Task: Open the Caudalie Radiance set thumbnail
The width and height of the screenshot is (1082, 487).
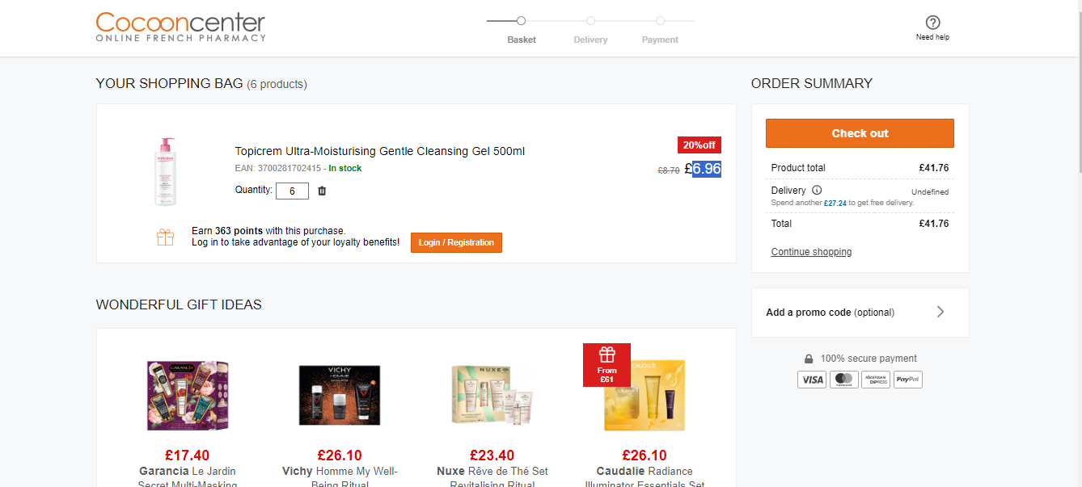Action: tap(645, 395)
